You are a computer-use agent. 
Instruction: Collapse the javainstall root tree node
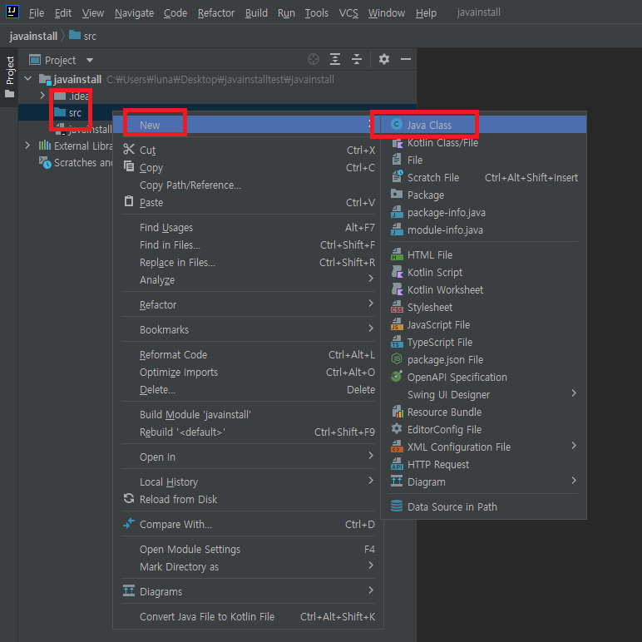click(27, 79)
